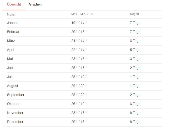Click the 1 Tag rain value for Juli
169x132 pixels.
134,77
